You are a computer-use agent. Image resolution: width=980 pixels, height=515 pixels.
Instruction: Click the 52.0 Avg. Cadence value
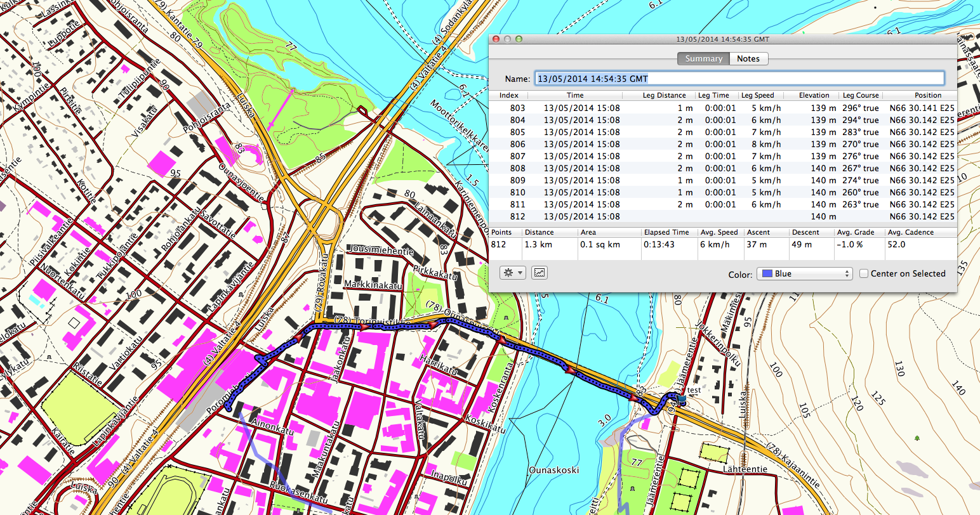(x=896, y=244)
